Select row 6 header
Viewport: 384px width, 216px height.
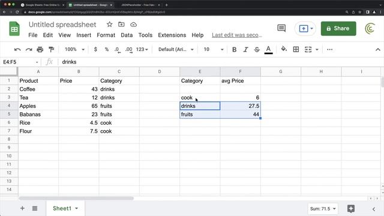click(x=9, y=122)
